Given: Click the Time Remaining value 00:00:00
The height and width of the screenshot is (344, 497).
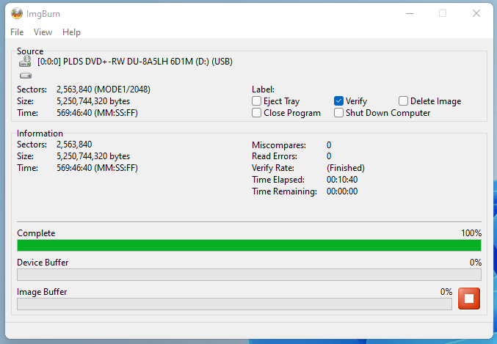Looking at the screenshot, I should (342, 191).
